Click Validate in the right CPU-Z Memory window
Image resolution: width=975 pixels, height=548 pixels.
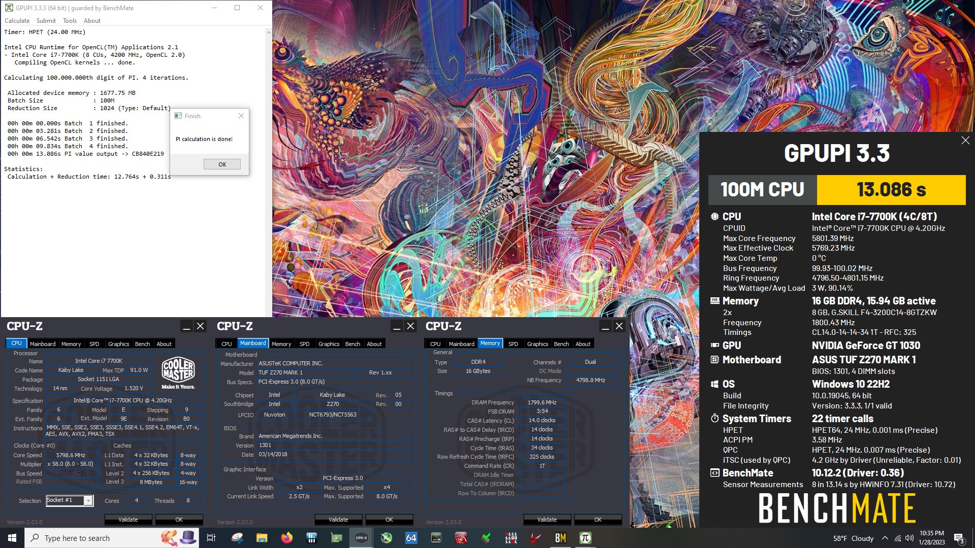pyautogui.click(x=547, y=520)
